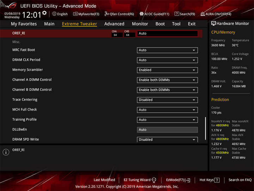Viewport: 254px width, 191px height.
Task: Go to the Advanced tab
Action: pos(114,24)
